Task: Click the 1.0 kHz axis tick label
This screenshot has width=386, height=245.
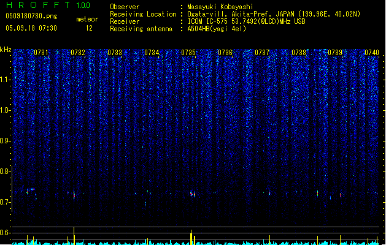Action: click(x=6, y=110)
